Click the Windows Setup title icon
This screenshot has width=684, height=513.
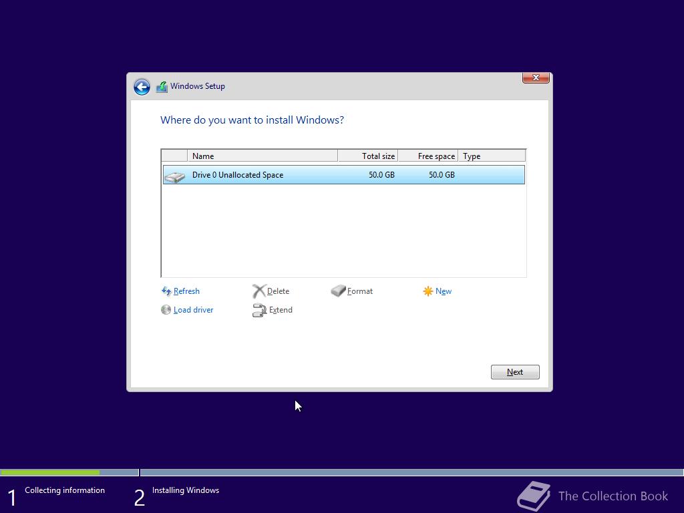tap(162, 87)
